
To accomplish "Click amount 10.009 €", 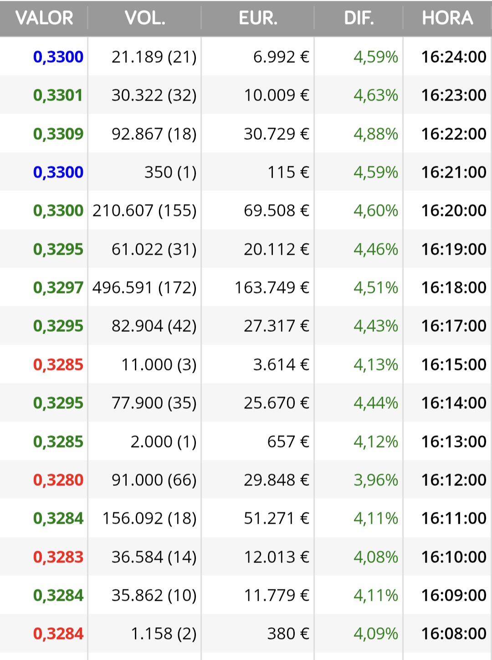I will pos(277,95).
